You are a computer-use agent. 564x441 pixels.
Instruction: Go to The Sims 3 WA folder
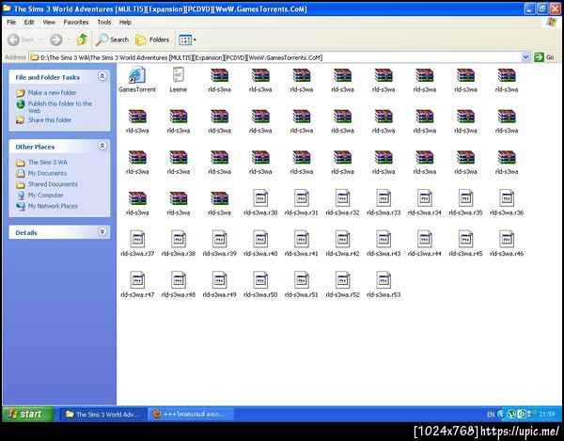41,163
